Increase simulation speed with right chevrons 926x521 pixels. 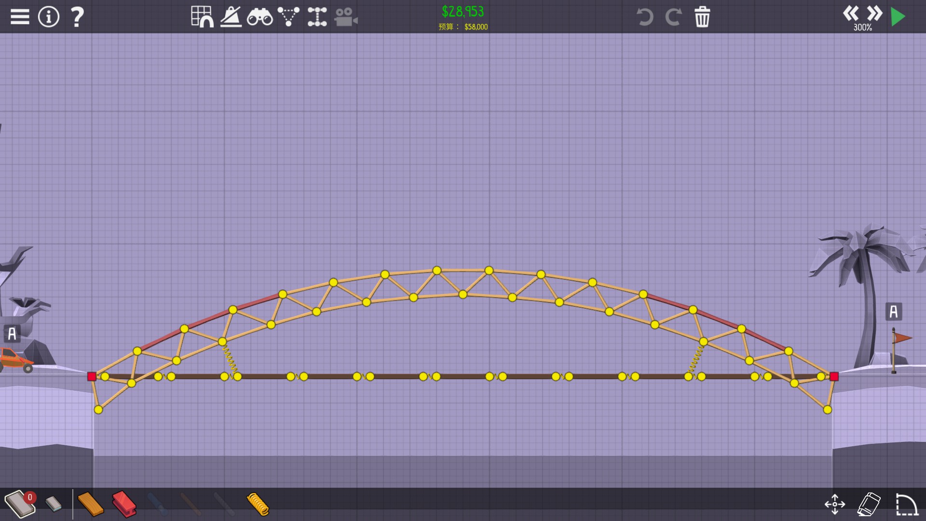tap(874, 13)
